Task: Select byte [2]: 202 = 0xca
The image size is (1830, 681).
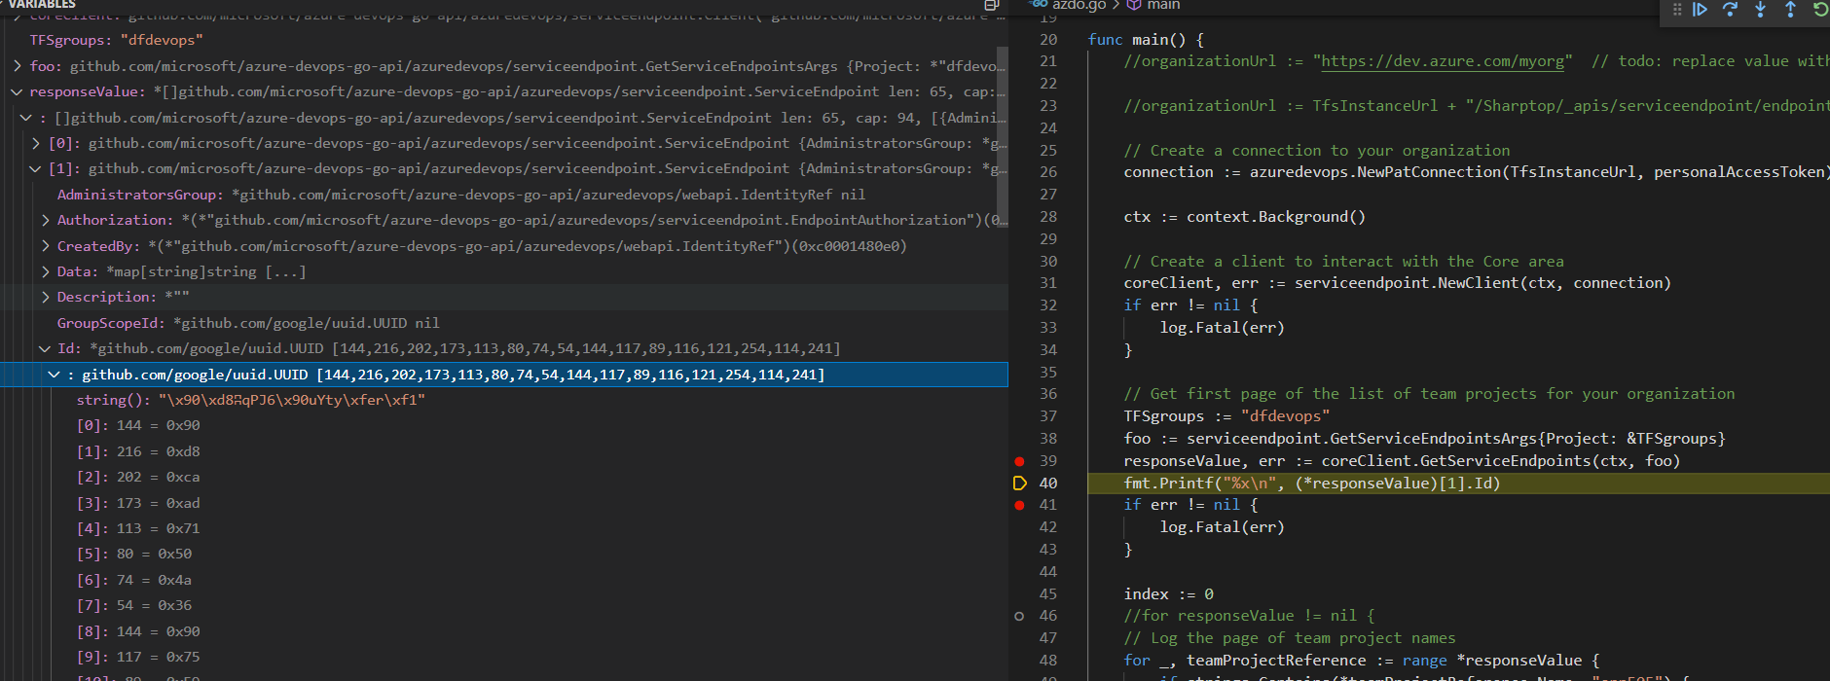Action: pos(503,477)
